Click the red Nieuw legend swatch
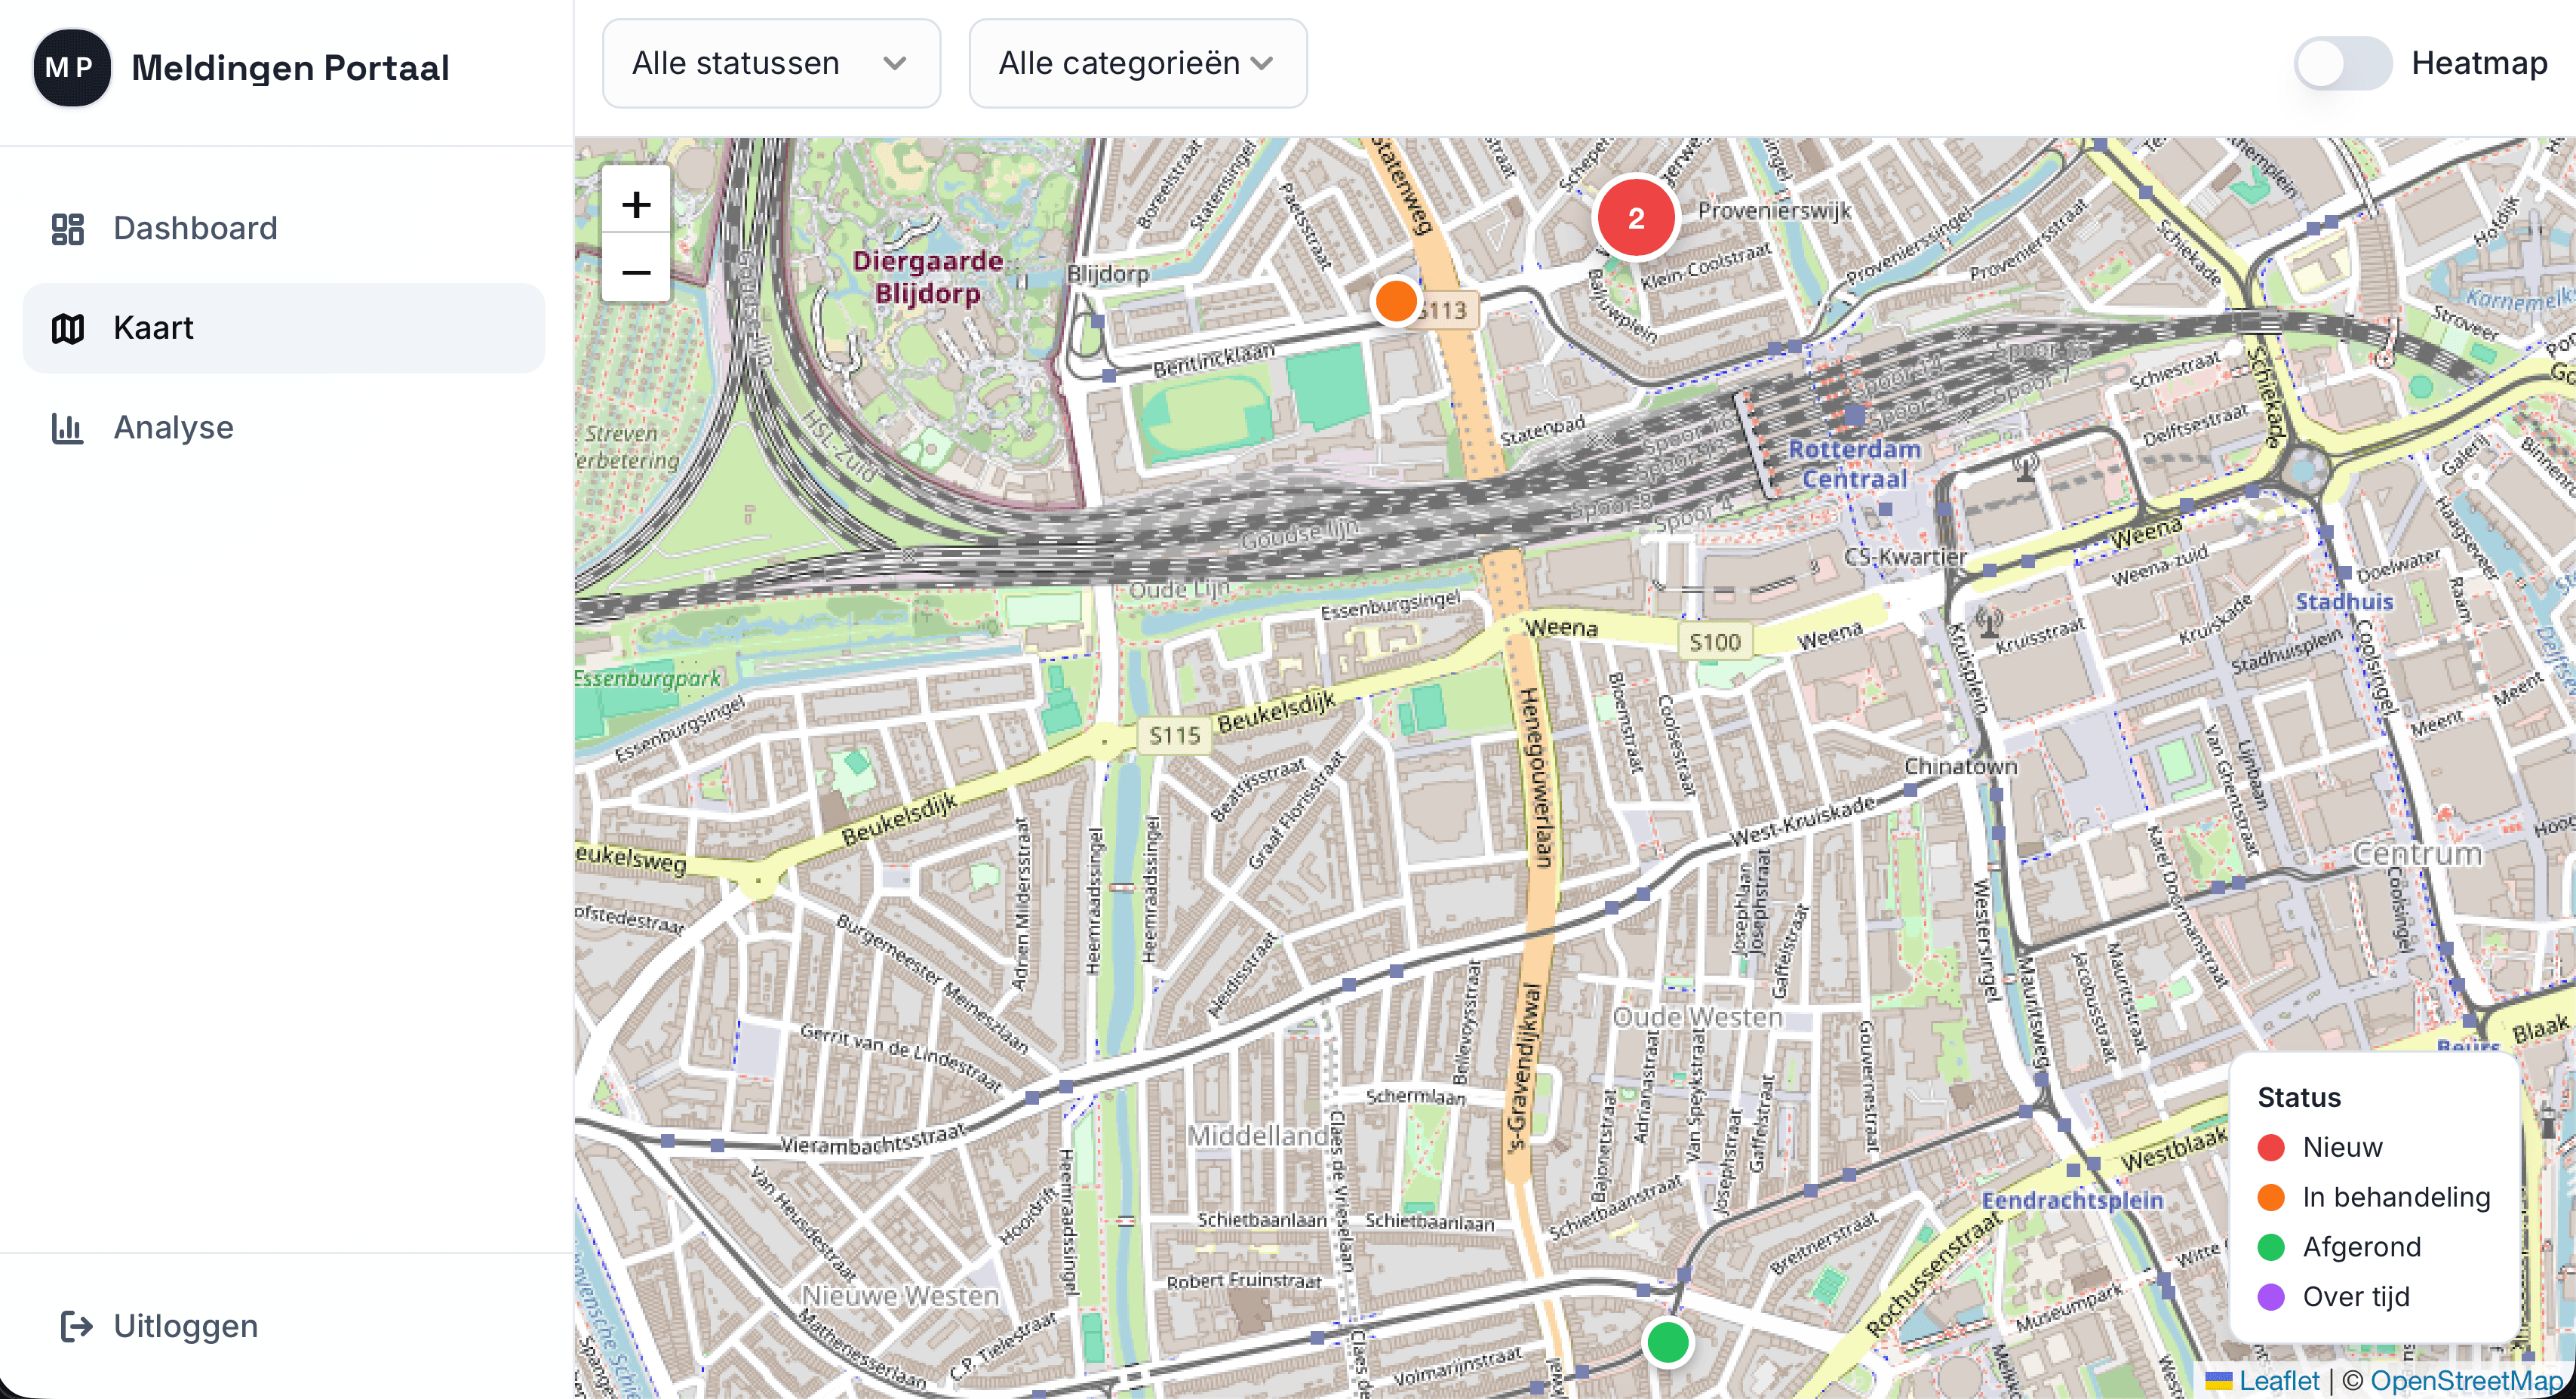The image size is (2576, 1399). tap(2271, 1147)
